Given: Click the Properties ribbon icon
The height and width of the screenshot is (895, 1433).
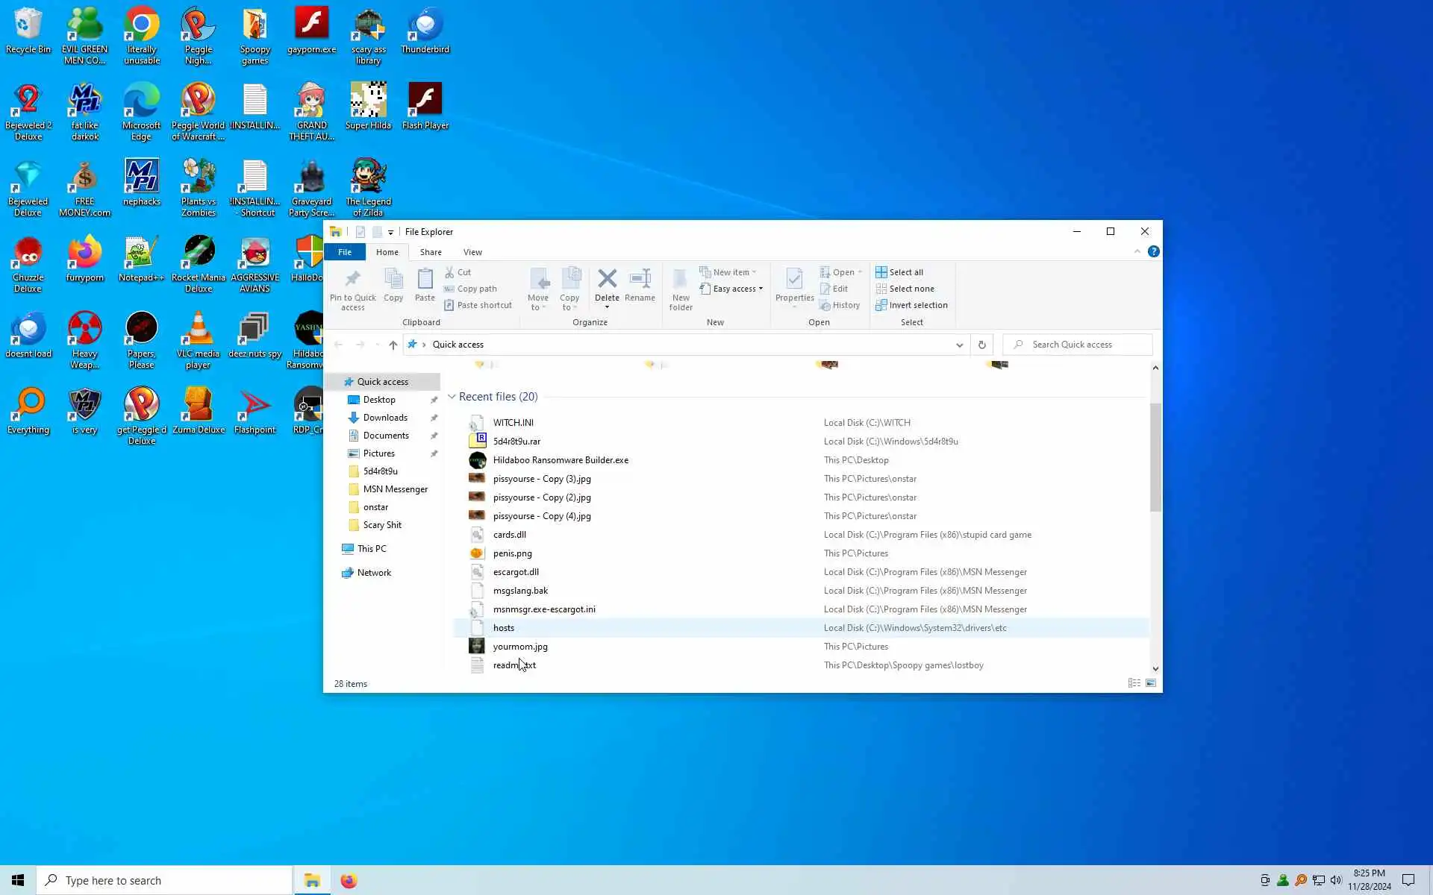Looking at the screenshot, I should pos(794,280).
